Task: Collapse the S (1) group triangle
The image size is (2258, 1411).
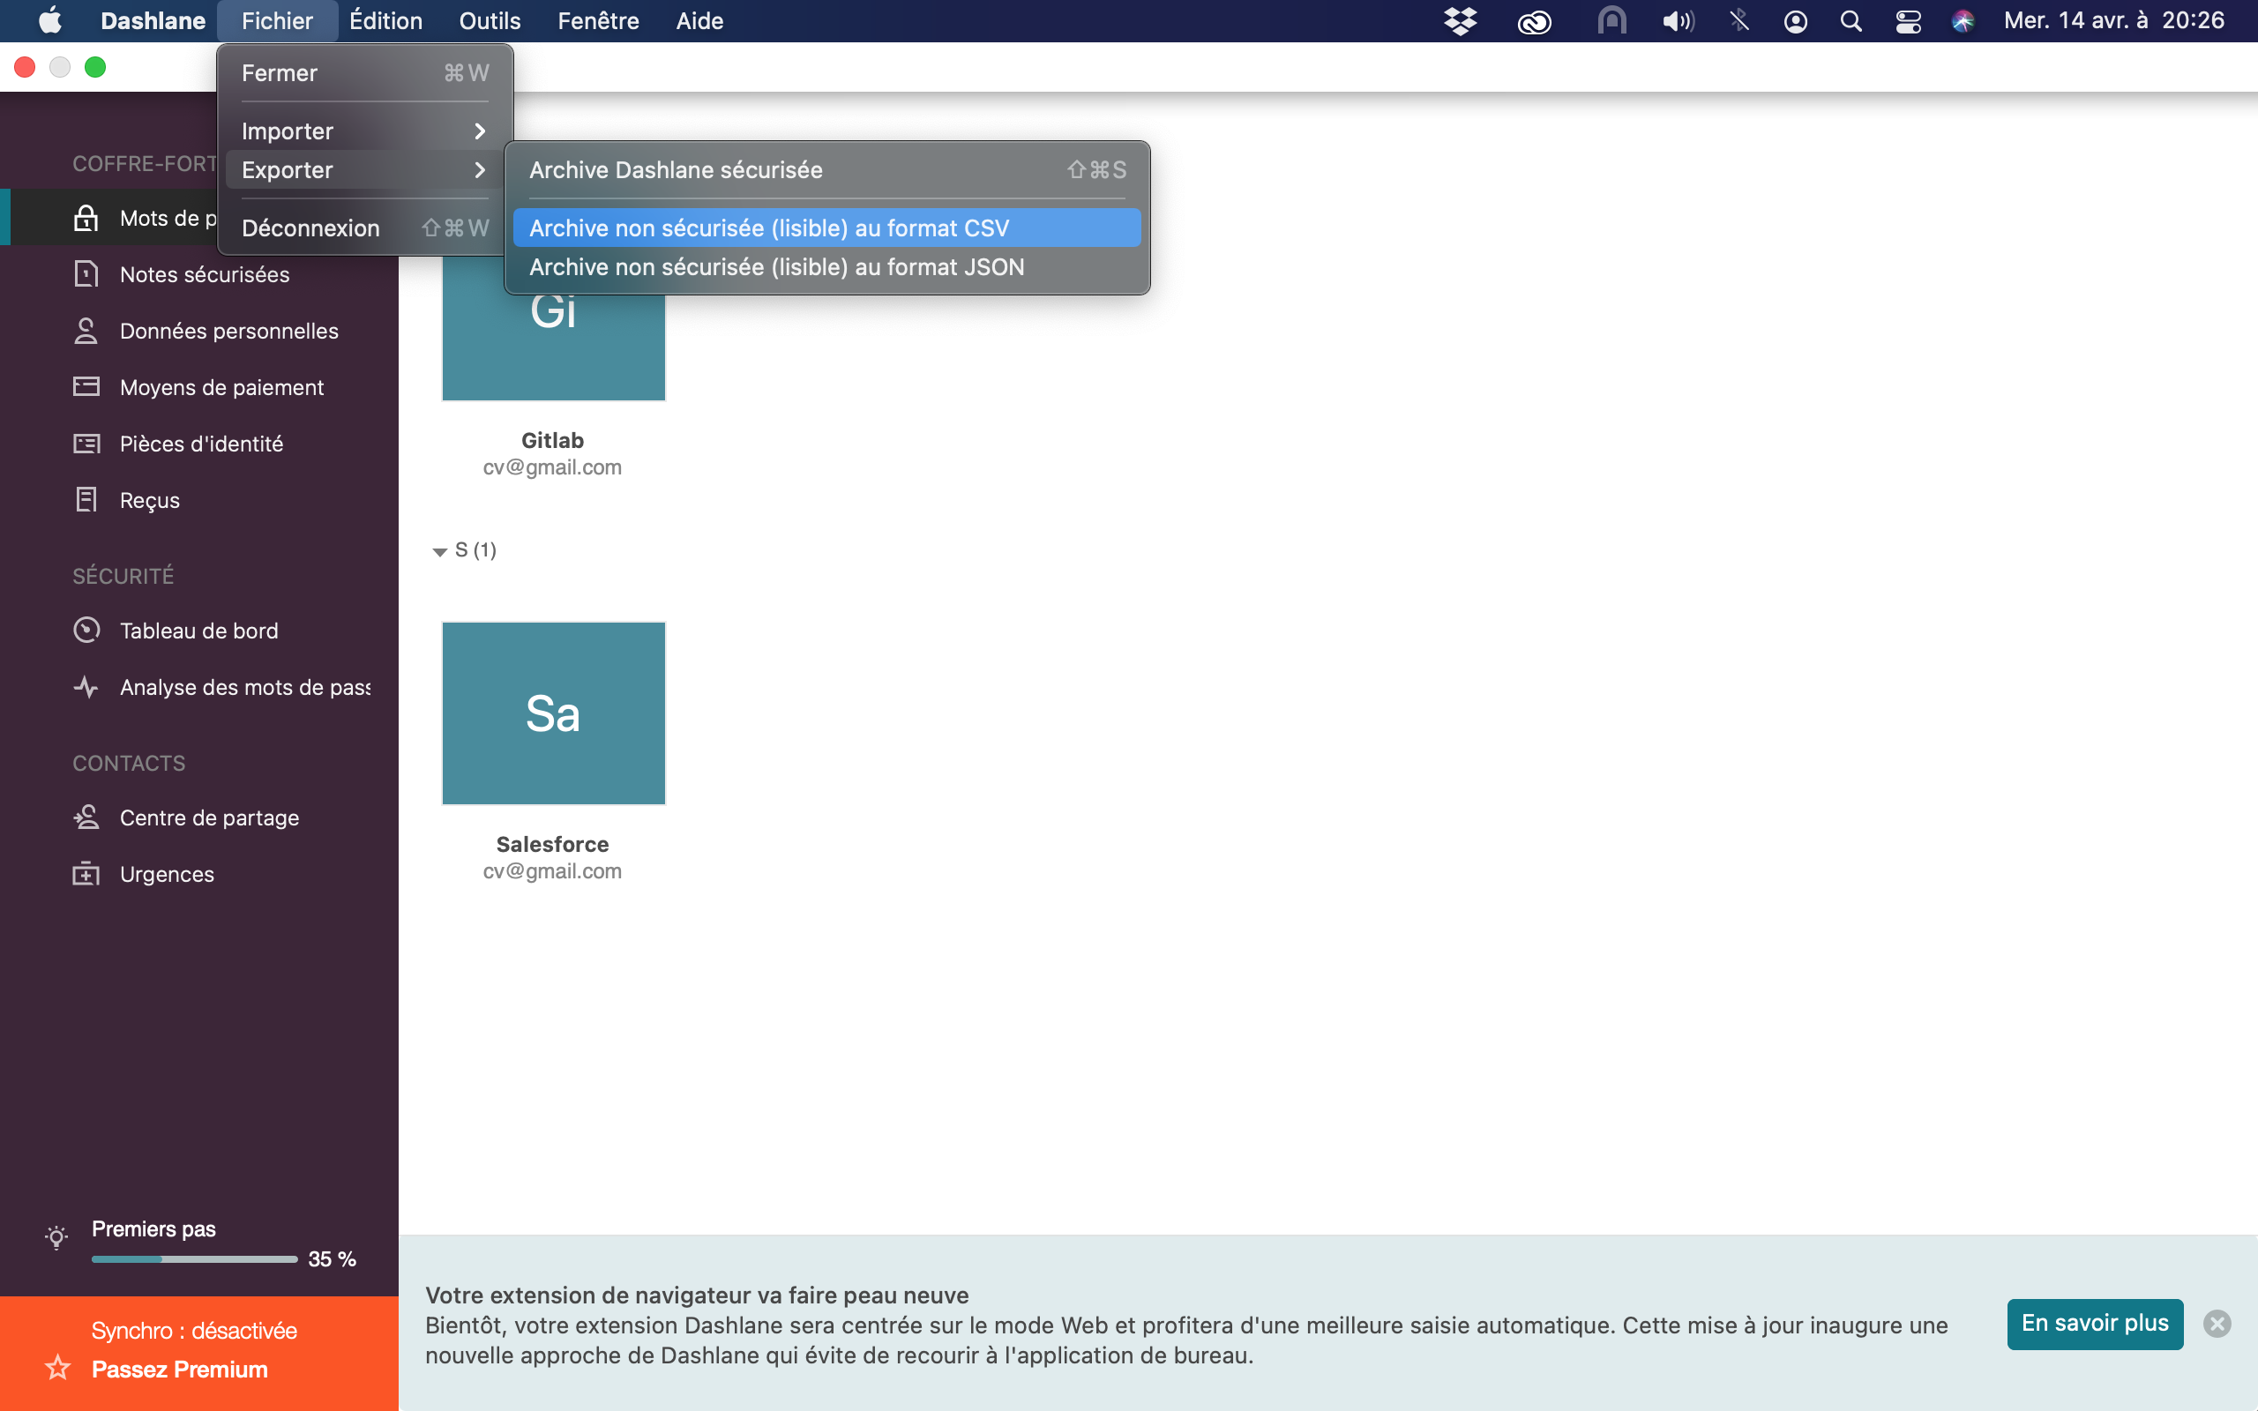Action: point(439,551)
